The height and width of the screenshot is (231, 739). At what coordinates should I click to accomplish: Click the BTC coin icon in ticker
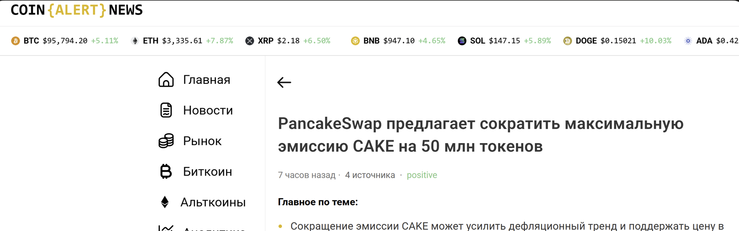point(16,41)
